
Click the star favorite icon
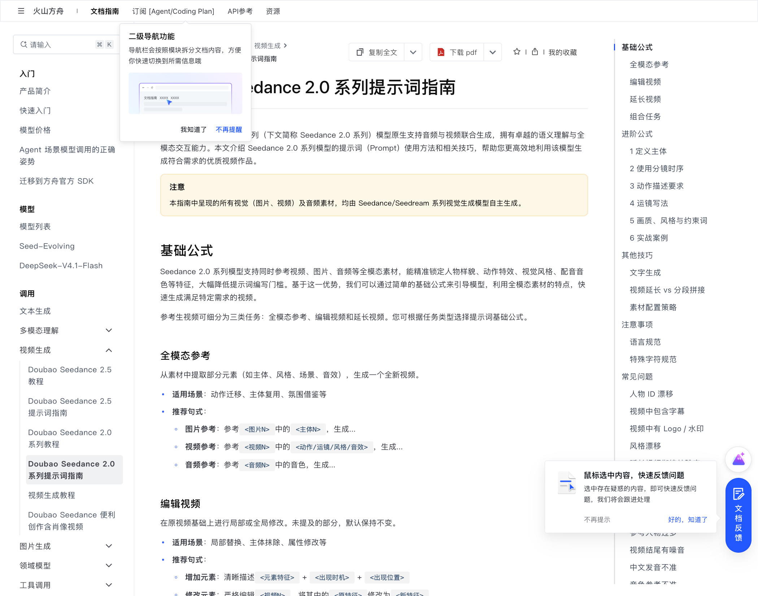pyautogui.click(x=517, y=52)
